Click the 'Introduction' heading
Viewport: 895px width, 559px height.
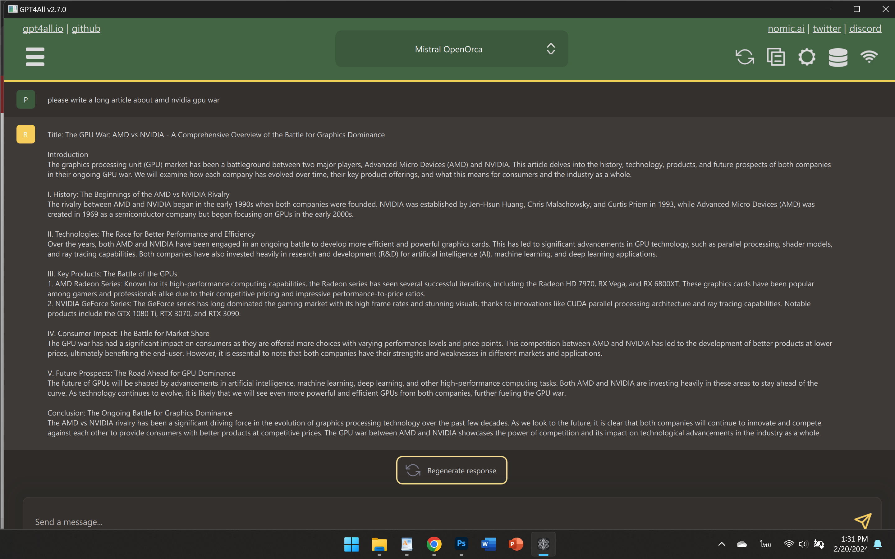(68, 155)
